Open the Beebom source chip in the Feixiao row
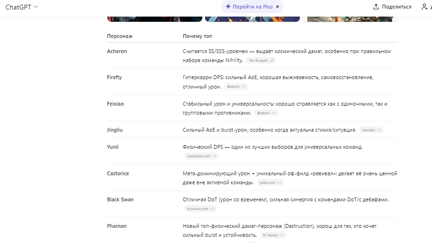 point(266,113)
